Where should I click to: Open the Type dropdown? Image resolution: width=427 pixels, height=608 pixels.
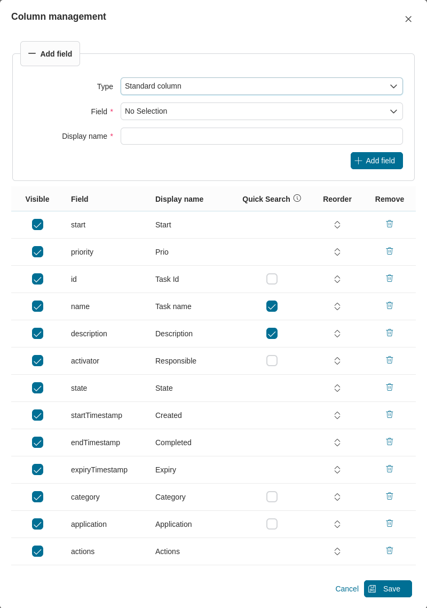coord(262,86)
